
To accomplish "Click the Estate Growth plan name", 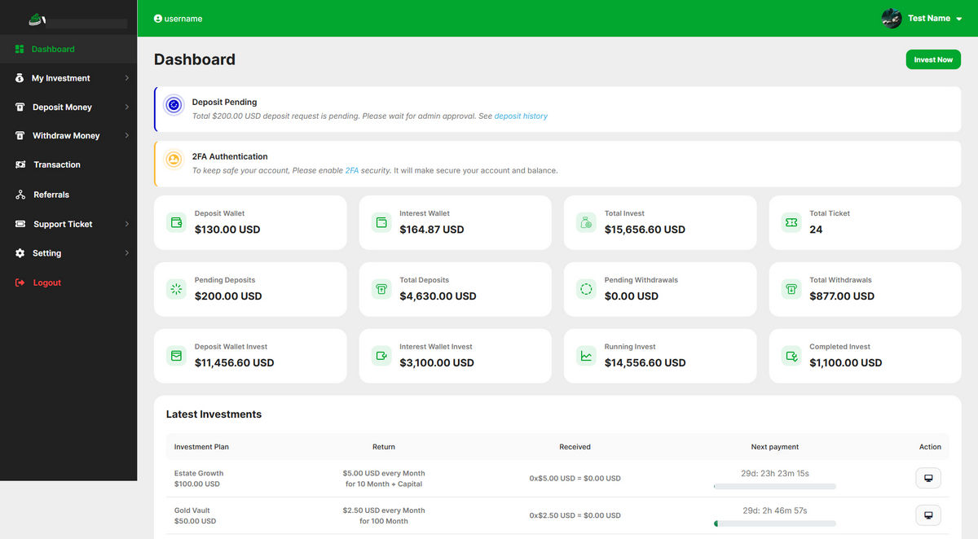I will (x=199, y=473).
